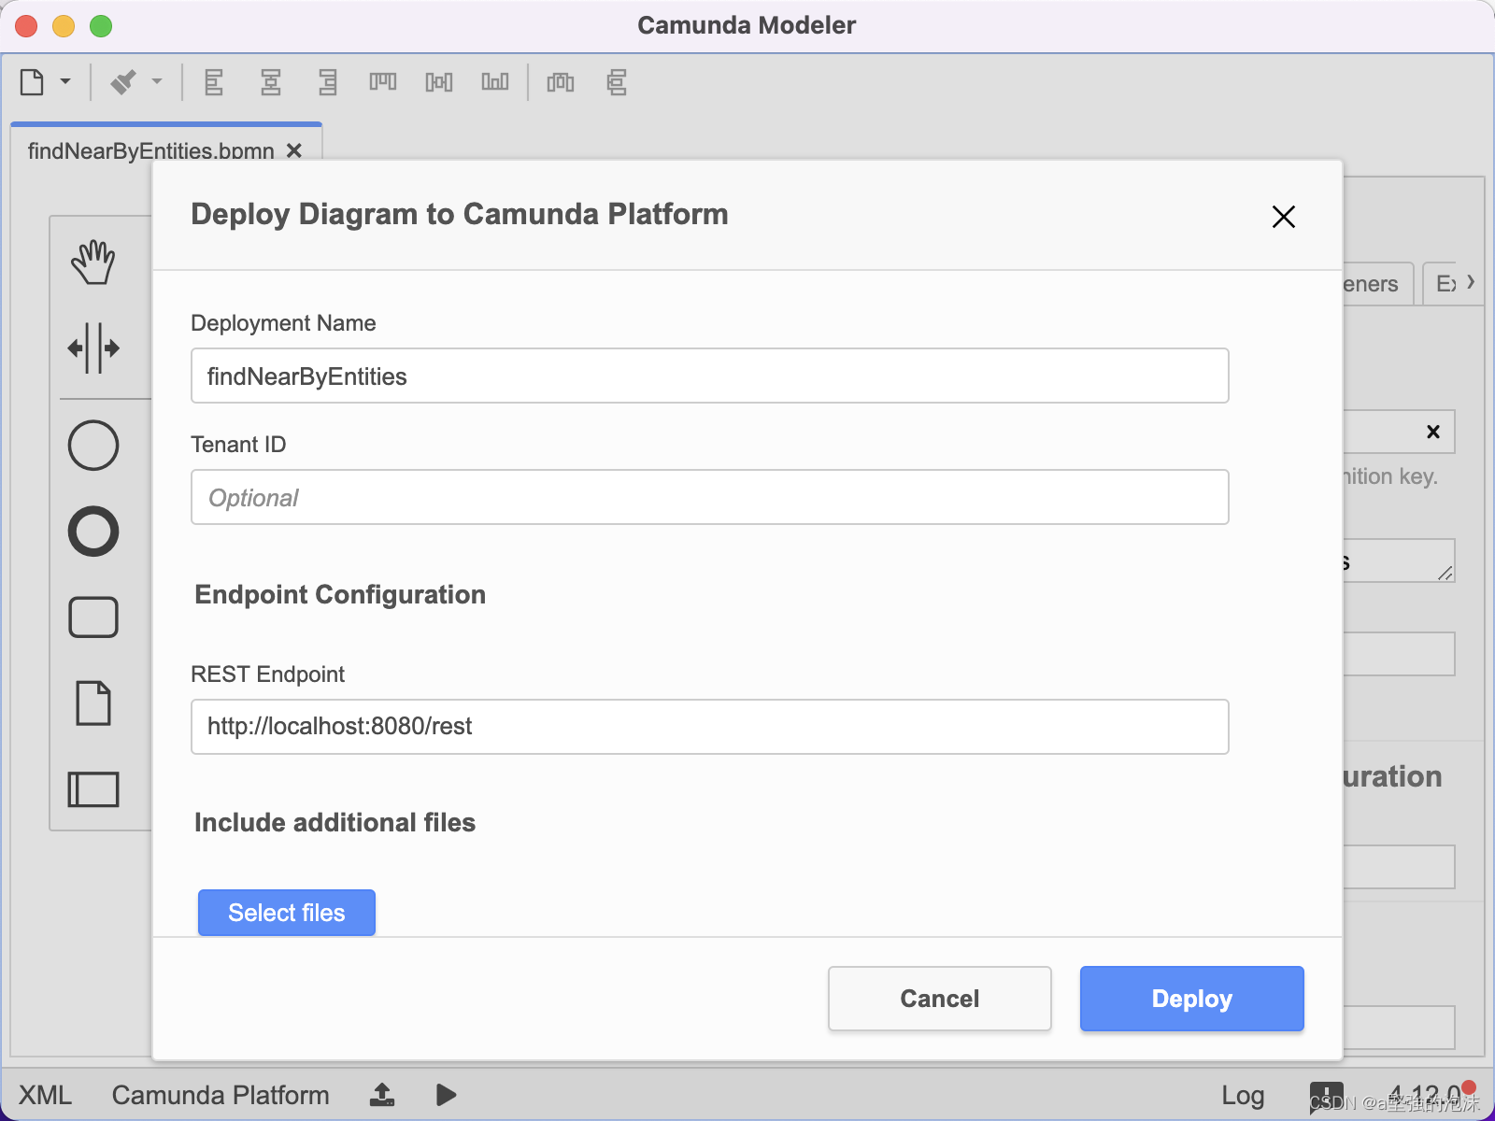This screenshot has width=1495, height=1121.
Task: Distribute elements vertically
Action: [x=617, y=82]
